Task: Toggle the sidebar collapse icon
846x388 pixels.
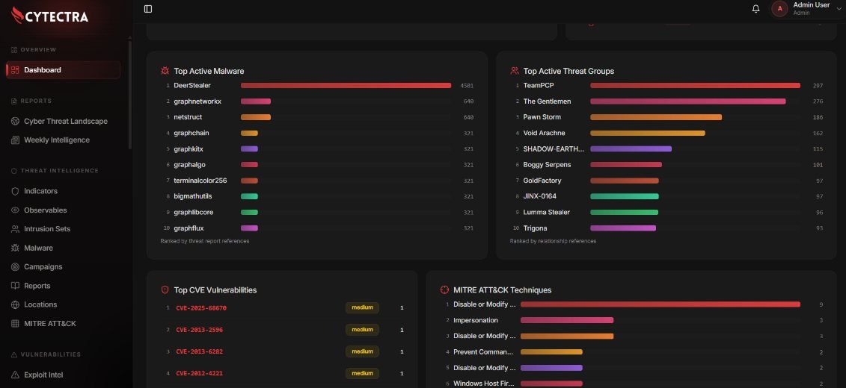Action: 148,9
